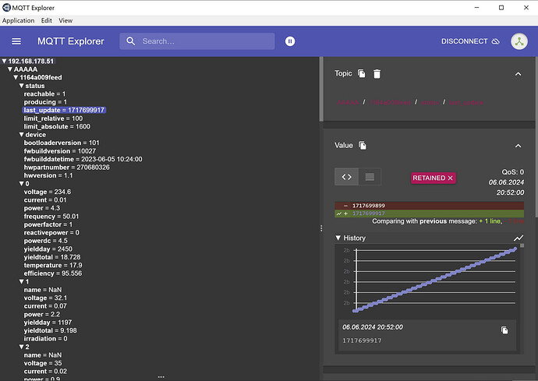
Task: Collapse channel node 1
Action: click(21, 281)
